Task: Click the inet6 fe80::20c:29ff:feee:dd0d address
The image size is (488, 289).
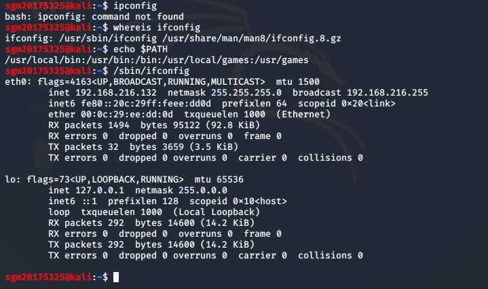Action: tap(146, 104)
